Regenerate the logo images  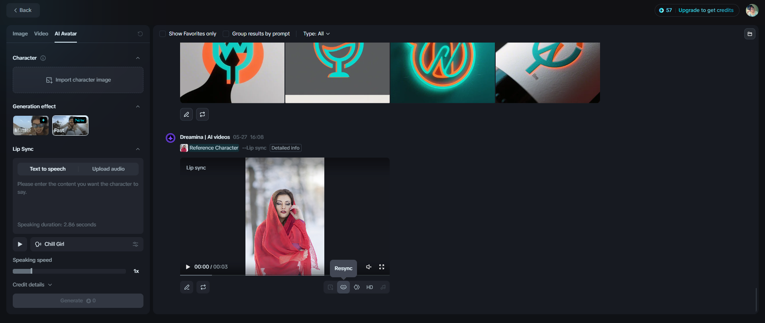(202, 115)
